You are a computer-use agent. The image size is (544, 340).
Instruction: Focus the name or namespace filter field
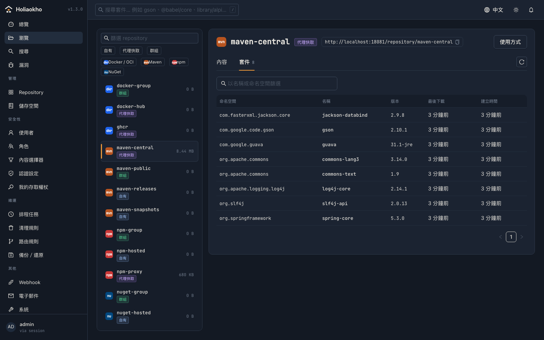click(x=277, y=83)
